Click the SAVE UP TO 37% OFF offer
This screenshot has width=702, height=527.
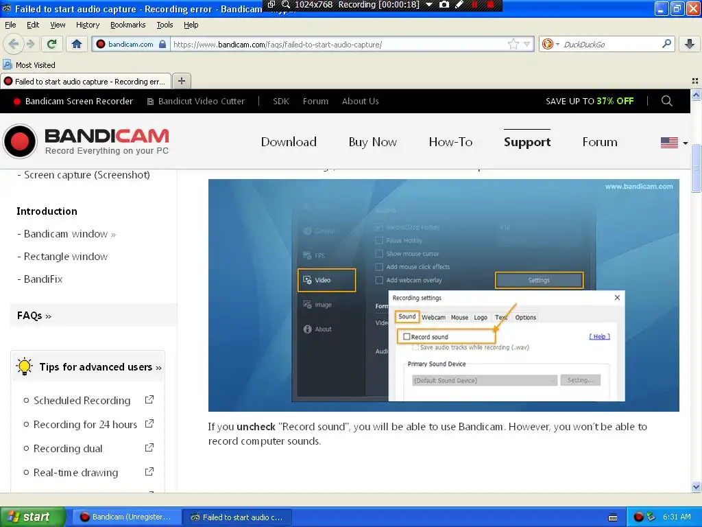pyautogui.click(x=590, y=102)
